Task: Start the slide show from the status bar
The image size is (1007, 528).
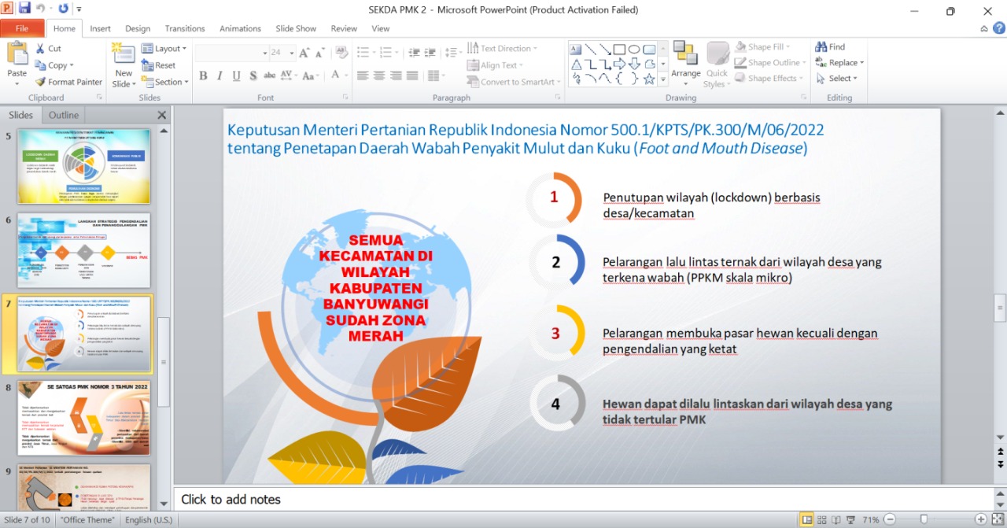Action: (848, 519)
